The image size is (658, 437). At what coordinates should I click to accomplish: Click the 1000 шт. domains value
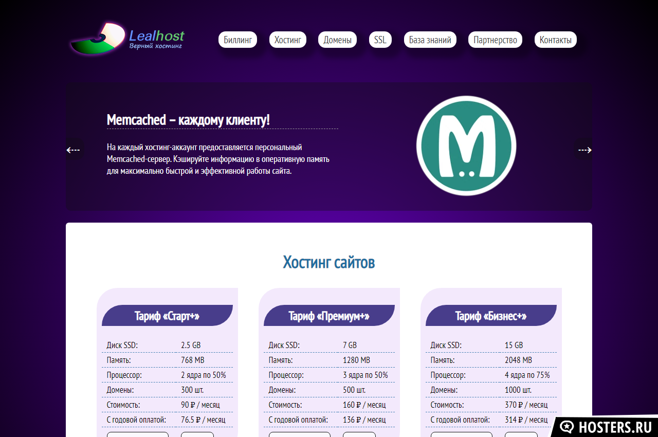click(x=518, y=390)
